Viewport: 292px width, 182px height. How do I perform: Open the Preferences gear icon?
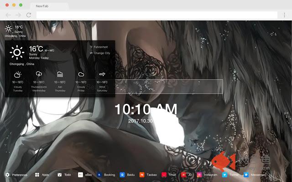point(7,175)
